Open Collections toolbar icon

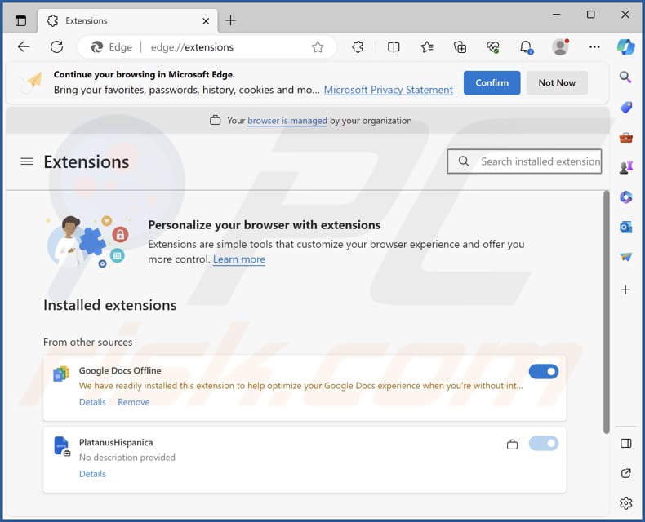460,47
